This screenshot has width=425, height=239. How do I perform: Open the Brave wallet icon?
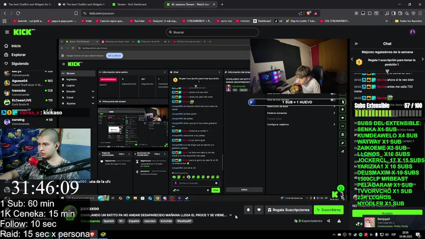400,13
